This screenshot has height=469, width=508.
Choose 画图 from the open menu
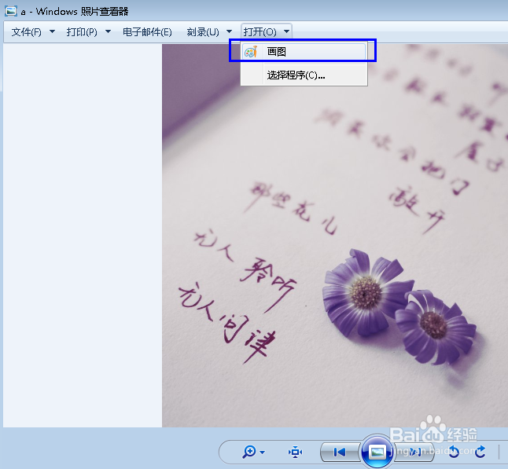click(x=304, y=52)
